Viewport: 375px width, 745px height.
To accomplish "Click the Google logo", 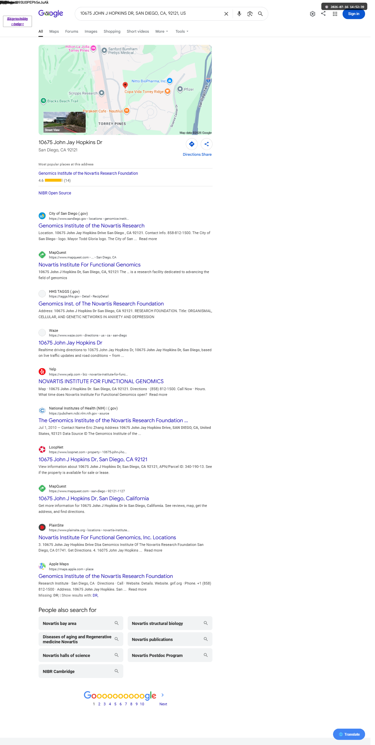I will [x=51, y=13].
